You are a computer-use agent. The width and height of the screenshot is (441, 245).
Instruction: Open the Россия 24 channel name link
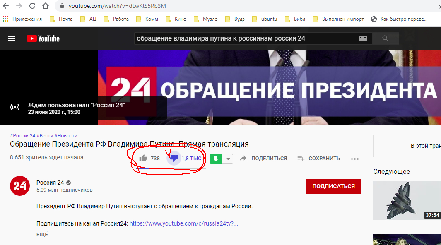50,183
